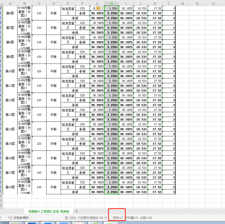Select column I header

(x=126, y=4)
